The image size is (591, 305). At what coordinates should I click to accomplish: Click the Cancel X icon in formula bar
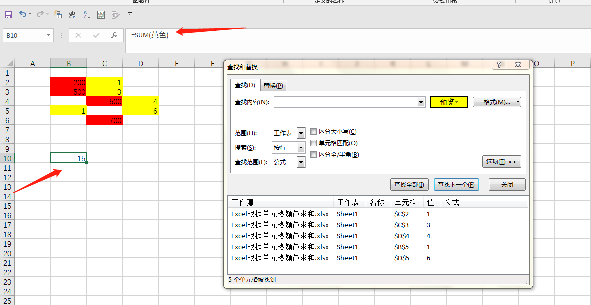[x=78, y=35]
